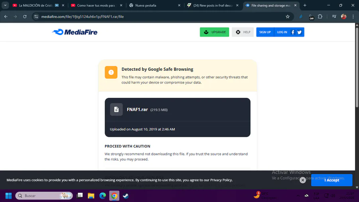Switch to La MALDICIÓN de Cristi tab
This screenshot has width=359, height=202.
[x=36, y=5]
